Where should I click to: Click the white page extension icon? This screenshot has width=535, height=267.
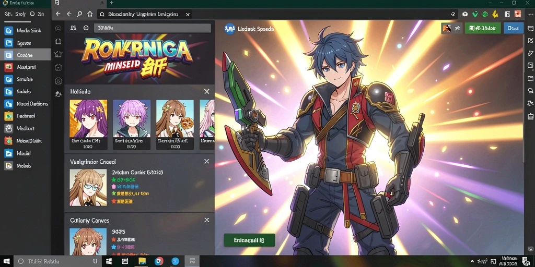point(507,14)
